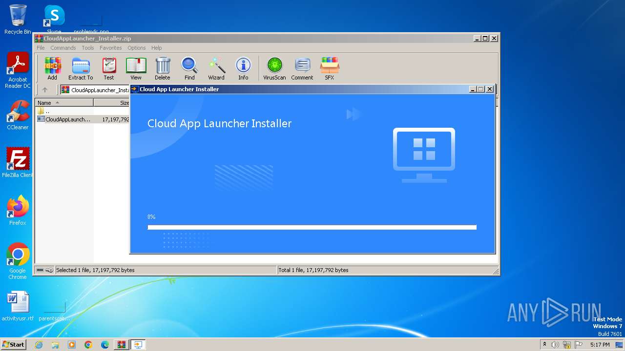The width and height of the screenshot is (625, 351).
Task: Open the parentscat desktop file
Action: click(x=54, y=312)
